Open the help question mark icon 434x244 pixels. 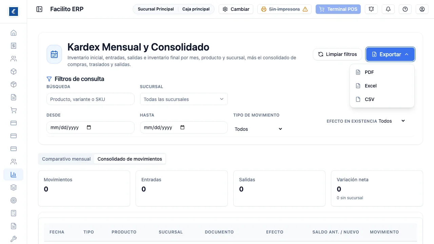coord(405,9)
